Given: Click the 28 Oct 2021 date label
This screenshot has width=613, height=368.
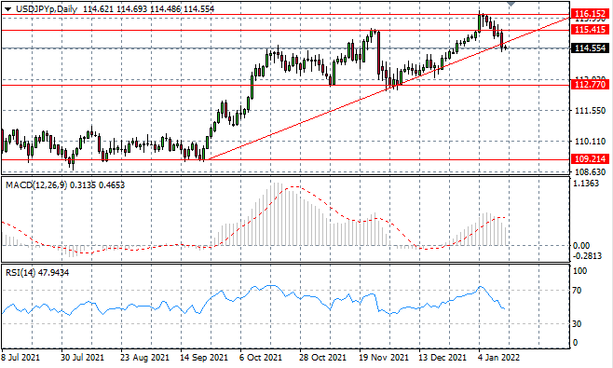Looking at the screenshot, I should [x=322, y=358].
